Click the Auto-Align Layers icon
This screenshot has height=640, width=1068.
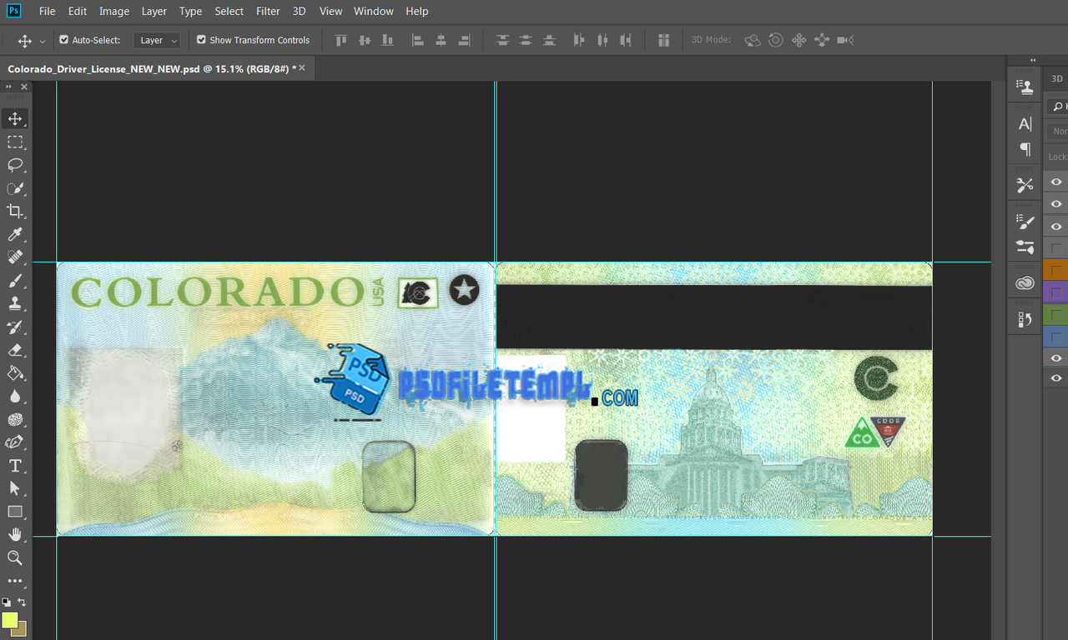pyautogui.click(x=664, y=40)
